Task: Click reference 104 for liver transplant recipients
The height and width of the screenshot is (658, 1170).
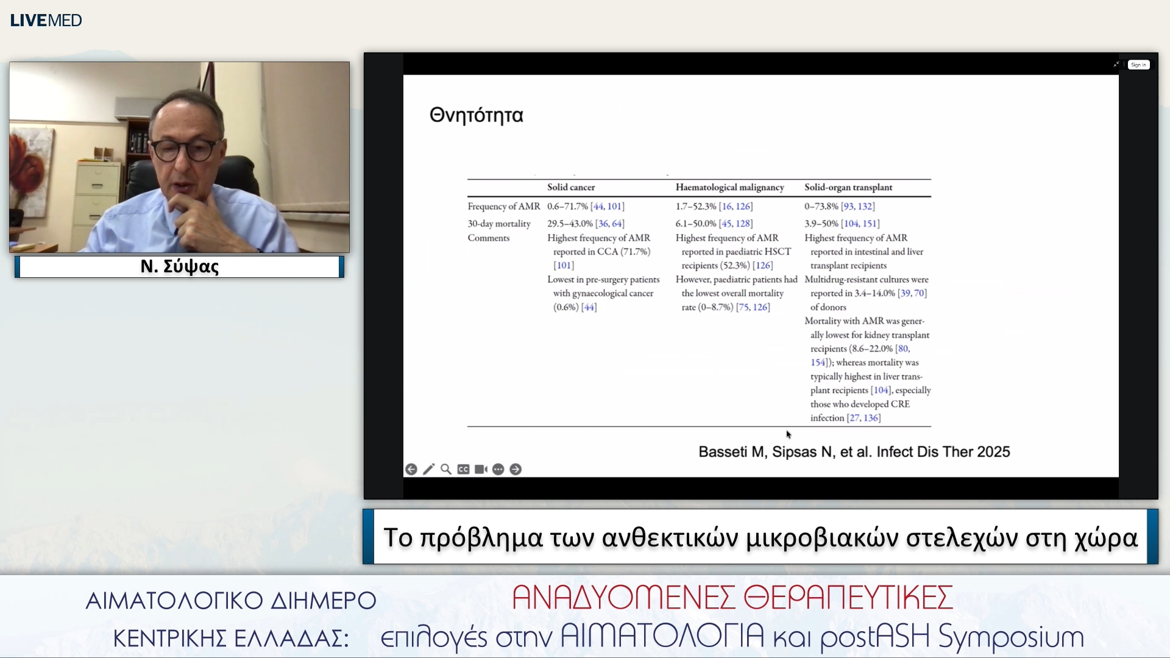Action: [x=881, y=391]
